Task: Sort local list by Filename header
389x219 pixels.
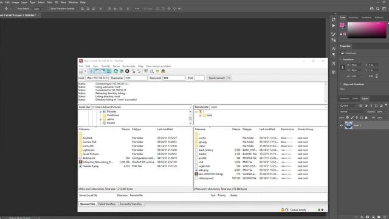Action: pos(84,130)
